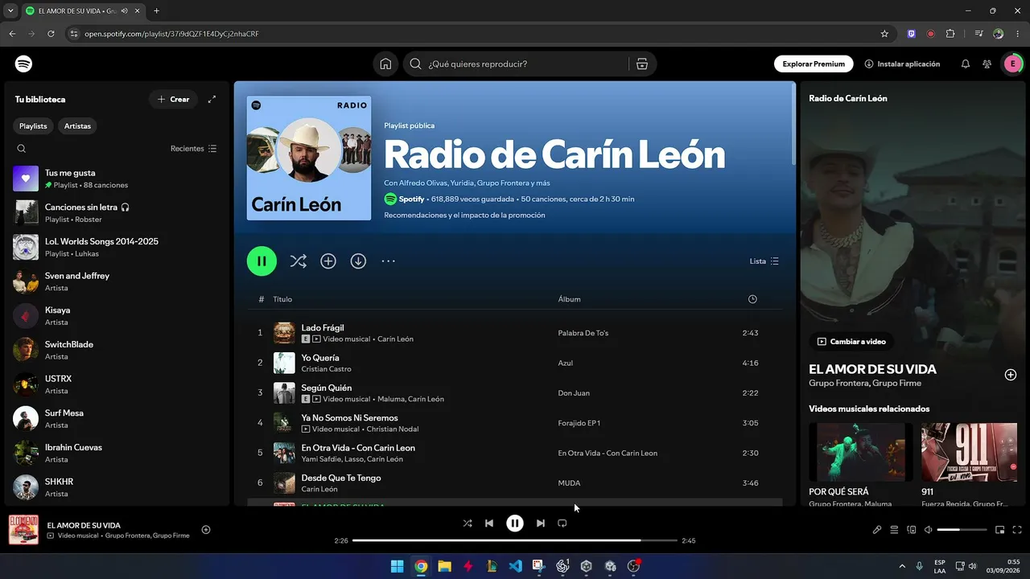Open the Recientes sort dropdown in library
Image resolution: width=1030 pixels, height=579 pixels.
(194, 149)
